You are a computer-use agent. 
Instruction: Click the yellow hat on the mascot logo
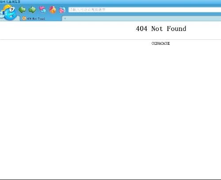[x=6, y=8]
